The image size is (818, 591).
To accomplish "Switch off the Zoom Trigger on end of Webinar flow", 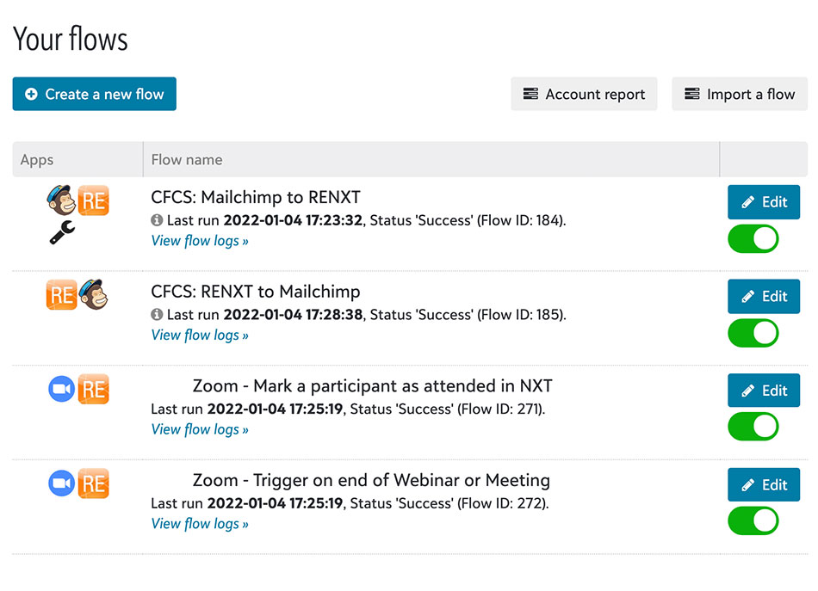I will click(753, 521).
